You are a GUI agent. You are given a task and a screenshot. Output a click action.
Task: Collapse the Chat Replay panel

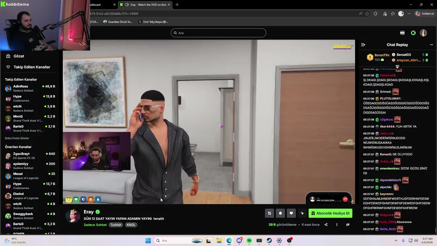pyautogui.click(x=363, y=45)
